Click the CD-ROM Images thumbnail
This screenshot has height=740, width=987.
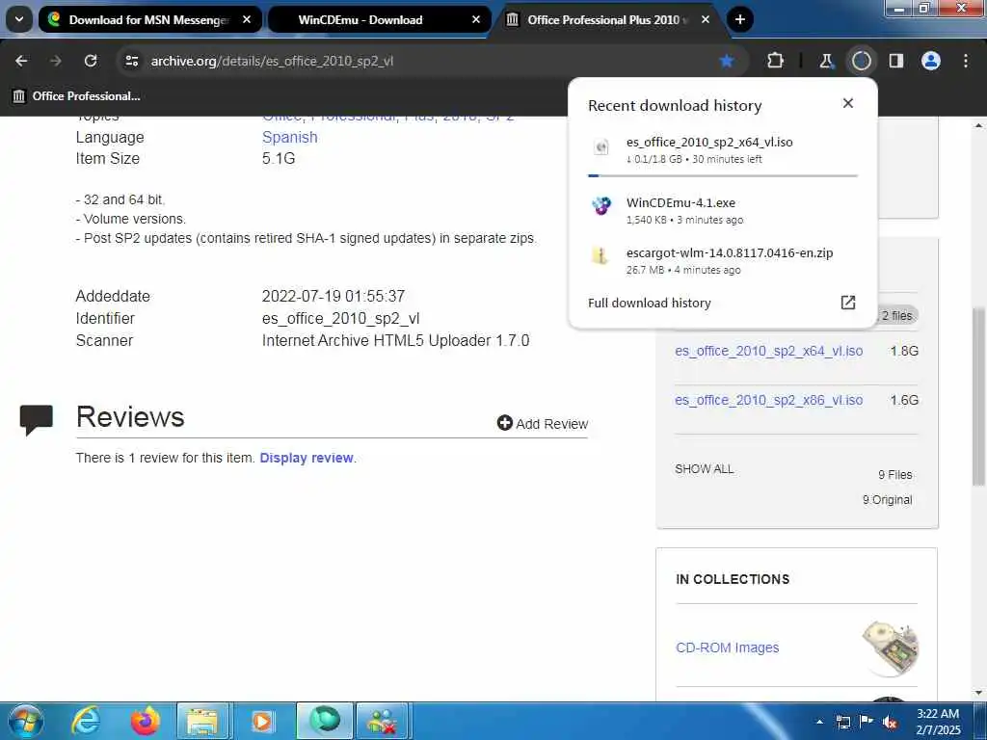point(890,648)
